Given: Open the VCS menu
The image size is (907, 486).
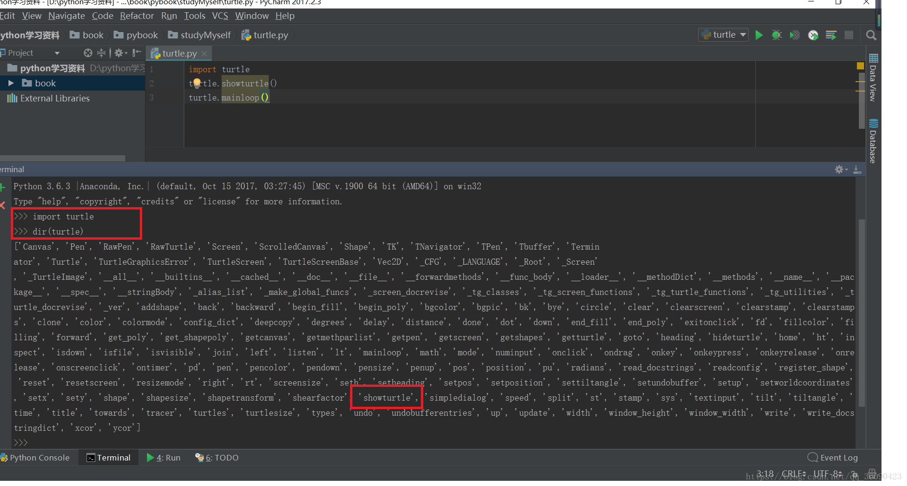Looking at the screenshot, I should click(x=220, y=16).
